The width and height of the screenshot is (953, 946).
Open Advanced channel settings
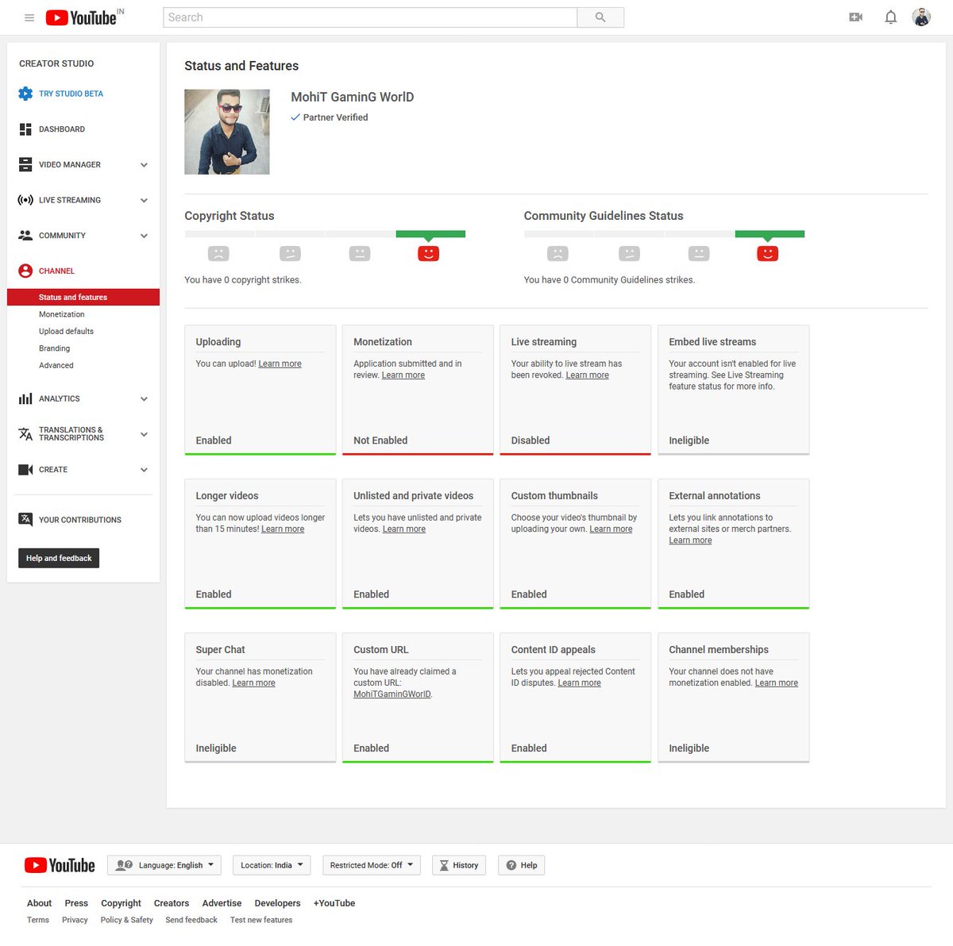[x=56, y=366]
